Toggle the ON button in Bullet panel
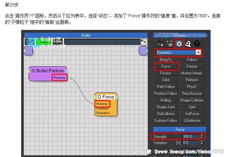Image resolution: width=233 pixels, height=157 pixels. (x=30, y=42)
